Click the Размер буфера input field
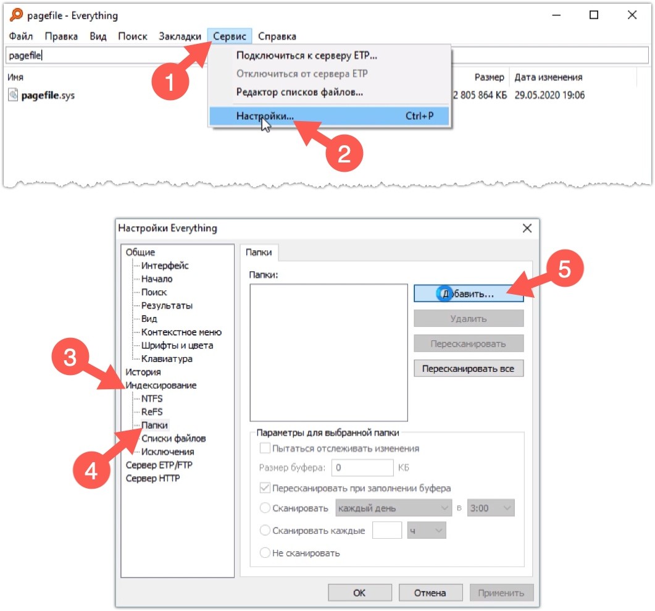This screenshot has width=655, height=611. 362,468
